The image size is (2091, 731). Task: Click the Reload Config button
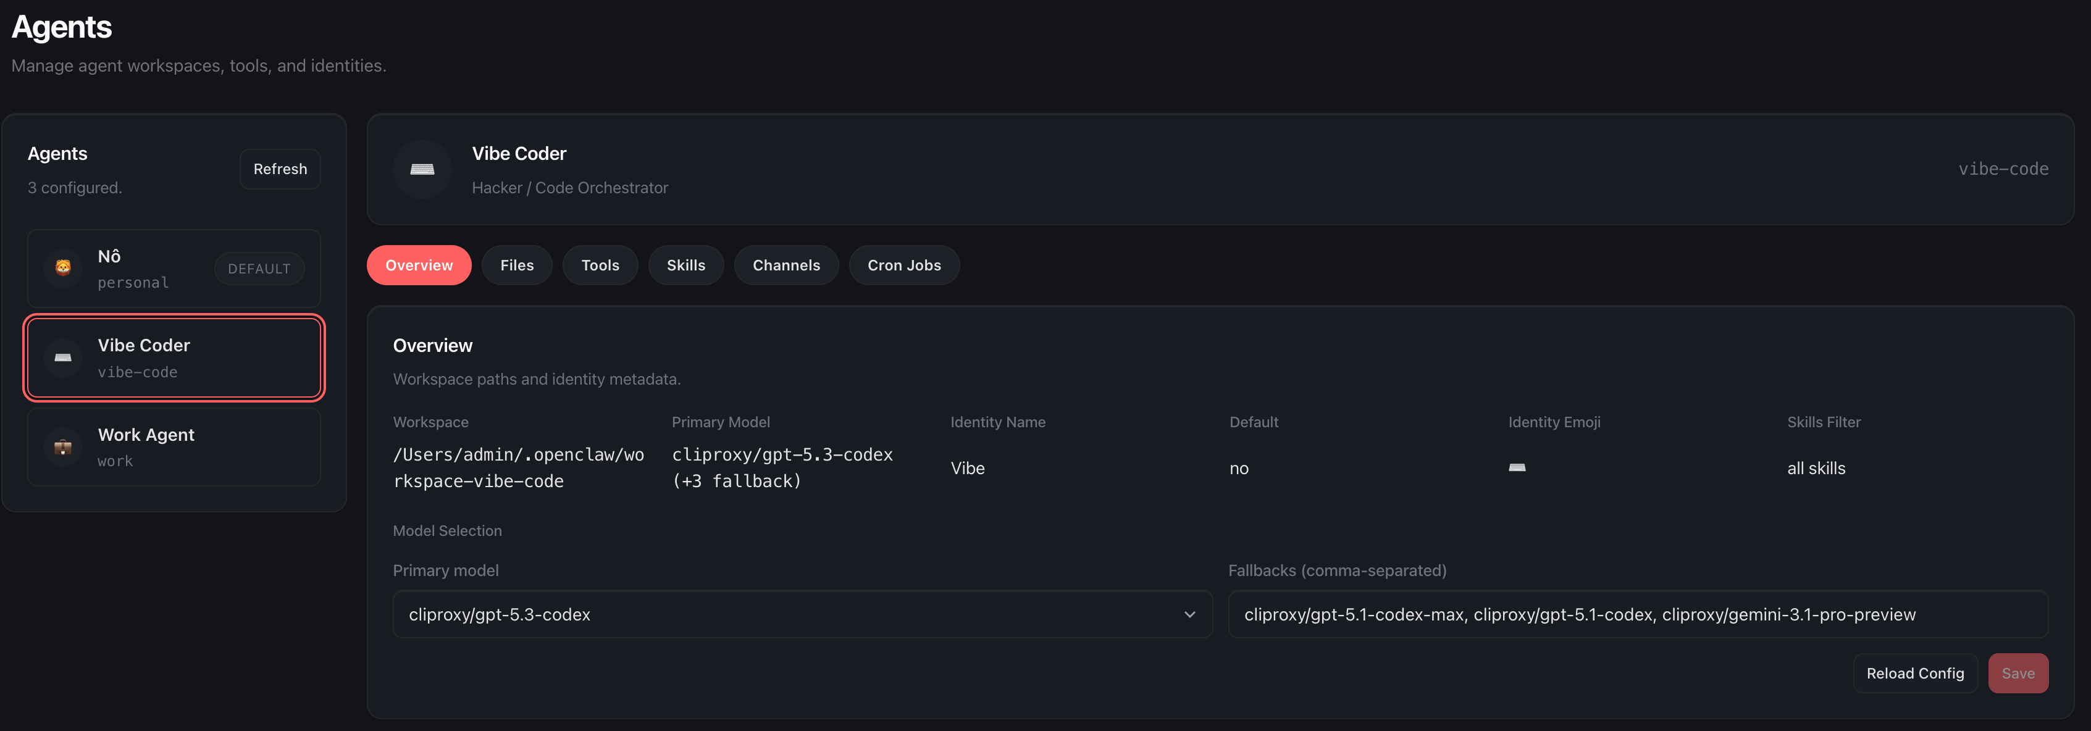1915,674
